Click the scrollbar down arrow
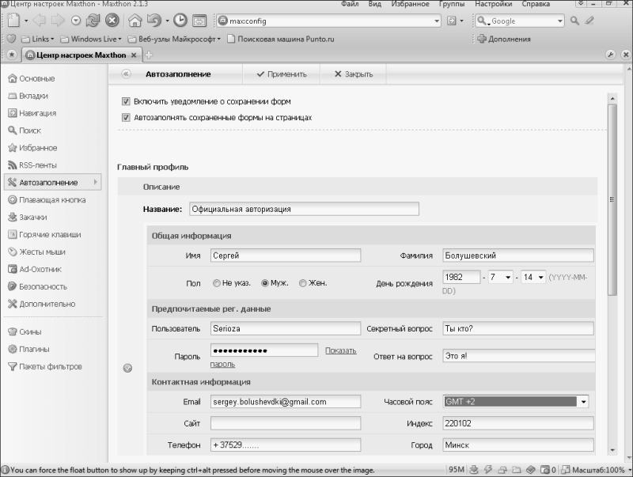The image size is (633, 477). (612, 450)
